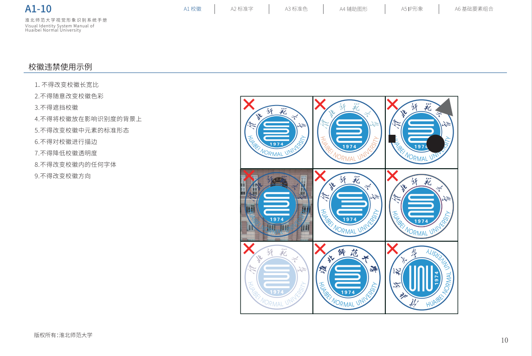Click the page number 10
532x356 pixels.
coord(505,340)
